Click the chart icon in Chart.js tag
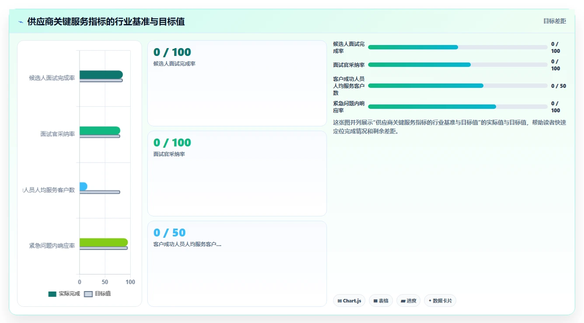 tap(340, 301)
